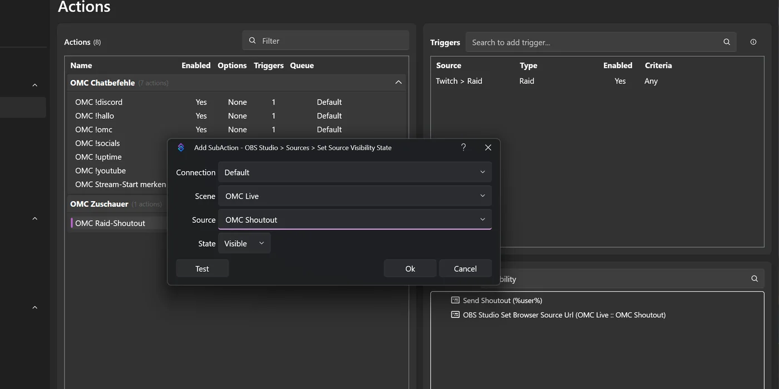This screenshot has width=779, height=389.
Task: Select the OMC !uptime action
Action: [98, 157]
